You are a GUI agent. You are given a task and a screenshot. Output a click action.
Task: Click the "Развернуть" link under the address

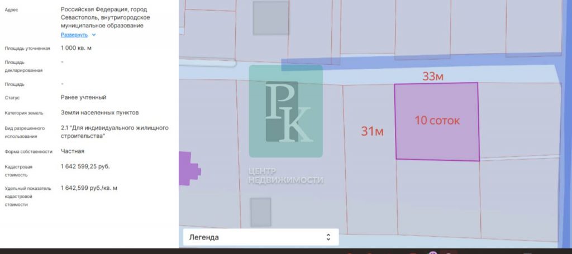(x=75, y=35)
